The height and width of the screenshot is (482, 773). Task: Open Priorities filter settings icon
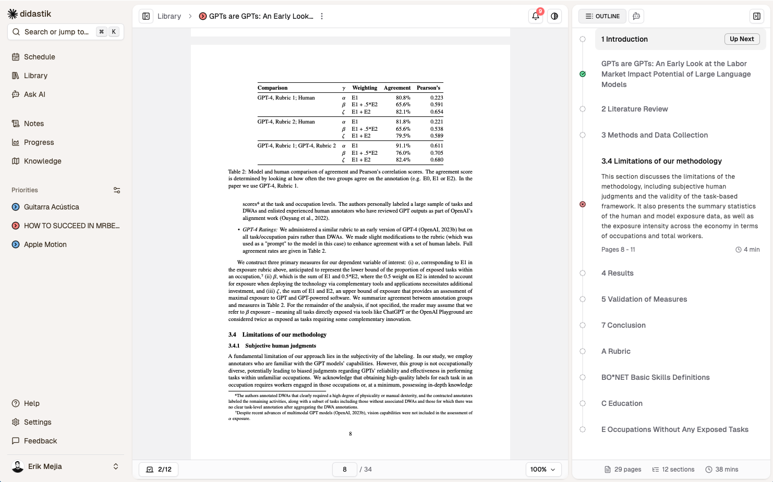coord(117,190)
